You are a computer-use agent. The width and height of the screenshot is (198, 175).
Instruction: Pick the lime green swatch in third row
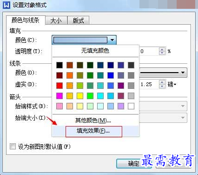click(80, 86)
